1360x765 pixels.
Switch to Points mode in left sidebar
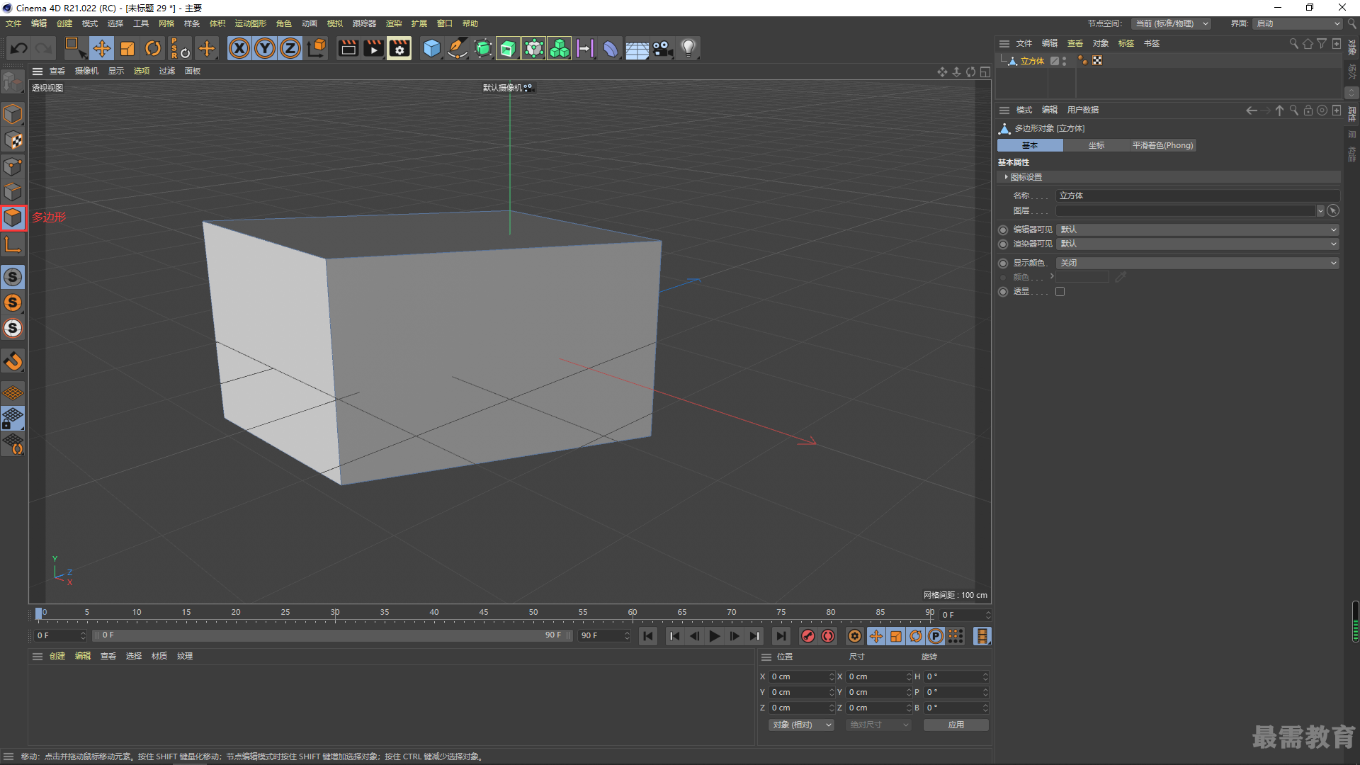(x=13, y=166)
